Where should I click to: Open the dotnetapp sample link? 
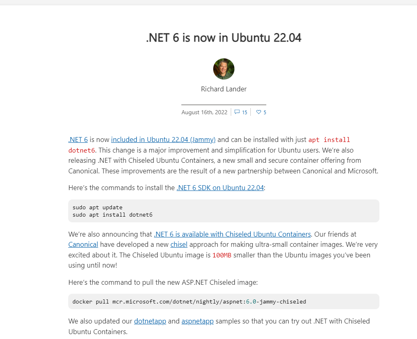150,321
